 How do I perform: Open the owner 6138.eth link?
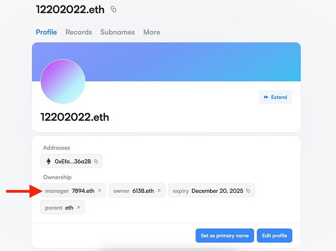pyautogui.click(x=137, y=190)
